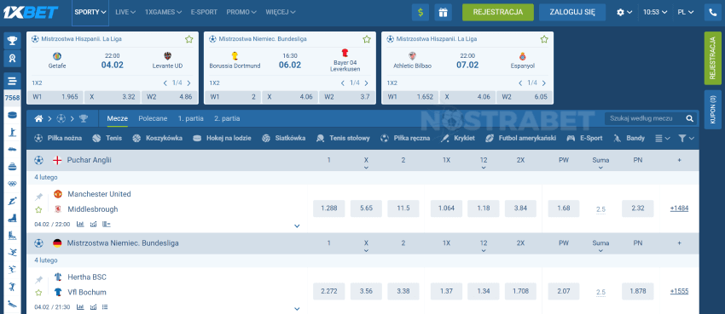Expand more markets for Hertha BSC match
Screen dimensions: 725x314
point(297,308)
